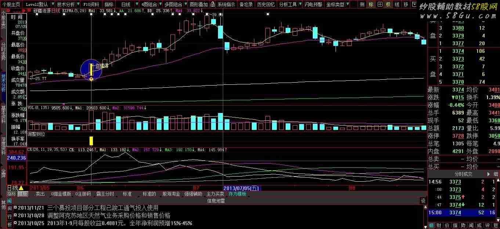Click the yellow 调整到位 signal bar
The image size is (500, 229).
pyautogui.click(x=91, y=141)
